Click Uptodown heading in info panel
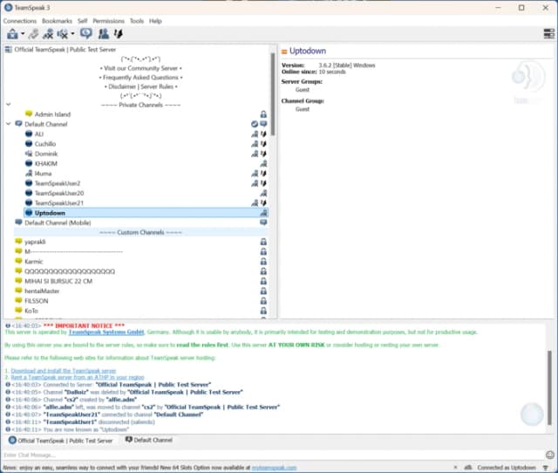The image size is (558, 473). [x=308, y=51]
